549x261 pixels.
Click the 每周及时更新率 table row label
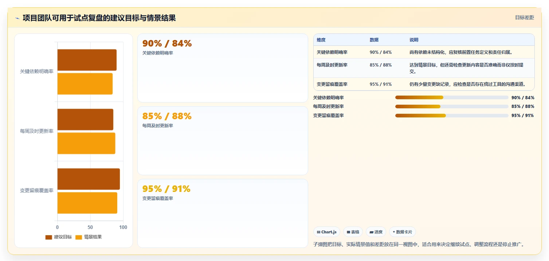point(332,65)
